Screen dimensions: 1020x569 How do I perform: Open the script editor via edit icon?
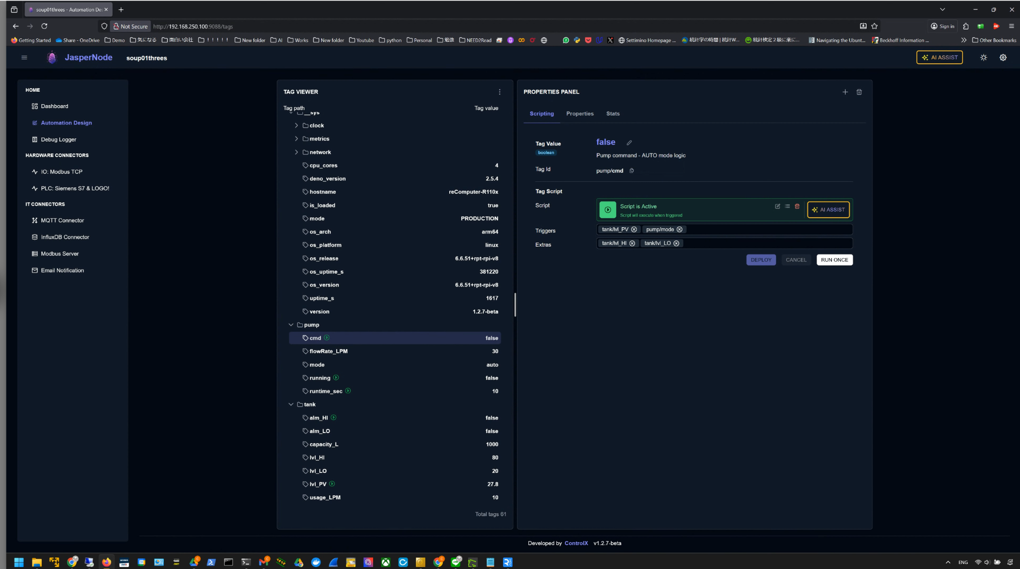777,206
